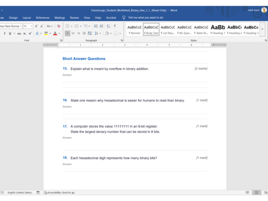Open the Design tab
Image resolution: width=268 pixels, height=201 pixels.
13,18
